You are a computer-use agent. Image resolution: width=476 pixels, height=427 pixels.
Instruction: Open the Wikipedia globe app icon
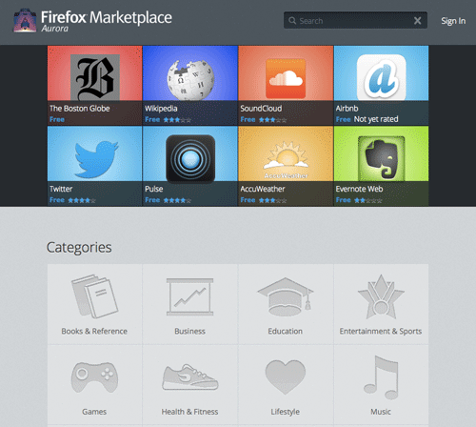pyautogui.click(x=190, y=80)
